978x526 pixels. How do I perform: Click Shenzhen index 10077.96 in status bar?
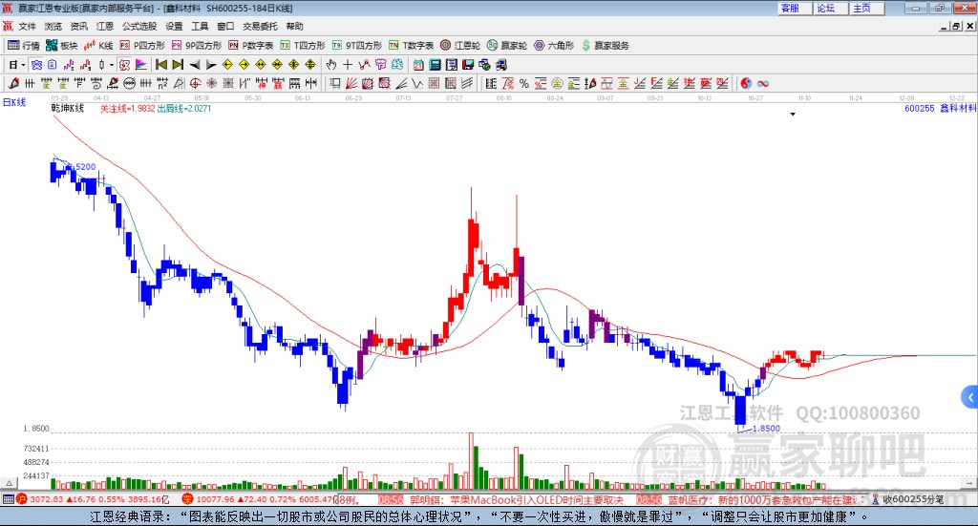(215, 499)
